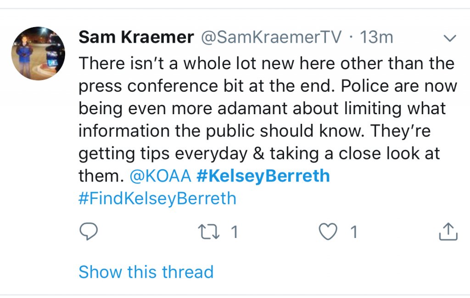Click Show this thread

146,272
